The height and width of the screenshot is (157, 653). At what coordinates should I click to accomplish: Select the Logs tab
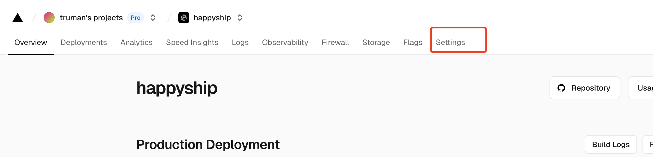[x=240, y=42]
